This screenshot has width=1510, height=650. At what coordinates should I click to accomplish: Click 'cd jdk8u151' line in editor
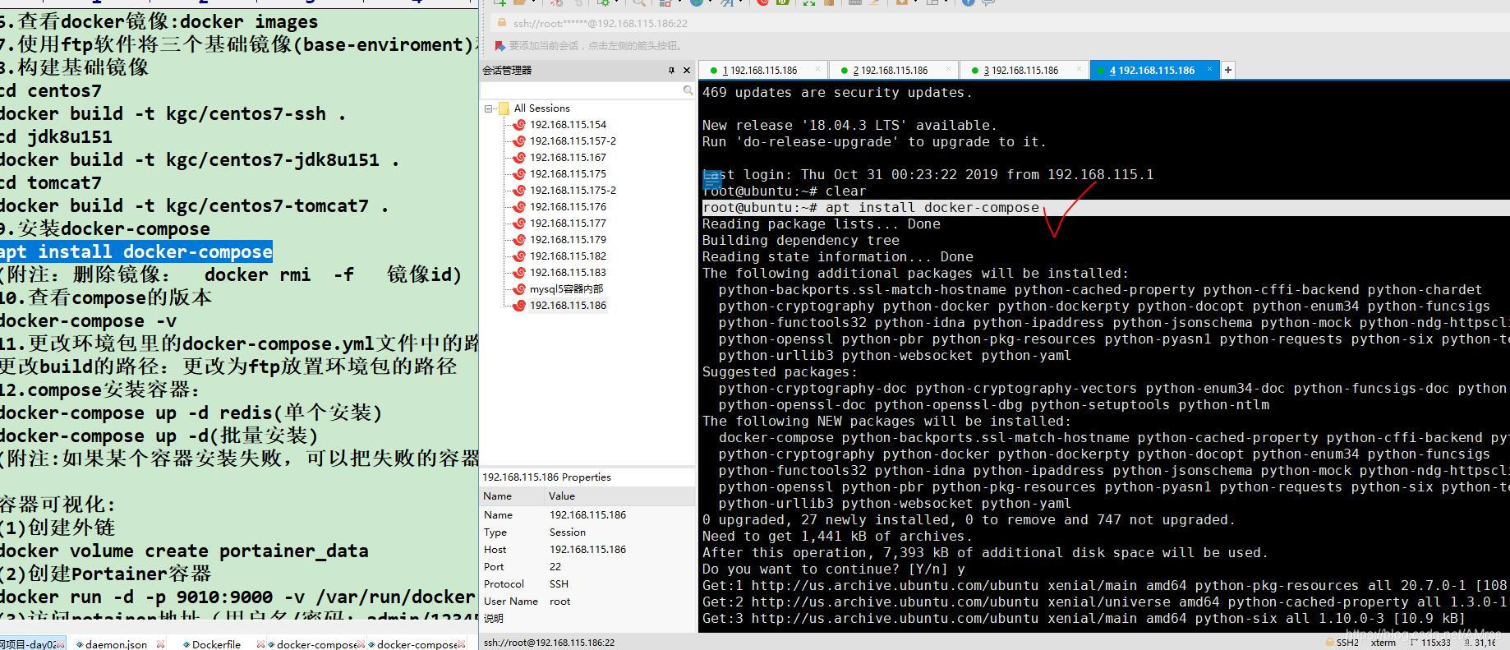56,136
